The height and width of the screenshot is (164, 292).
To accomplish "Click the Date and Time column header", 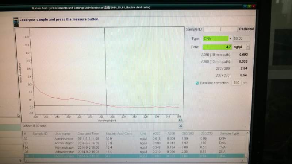I will pos(88,133).
